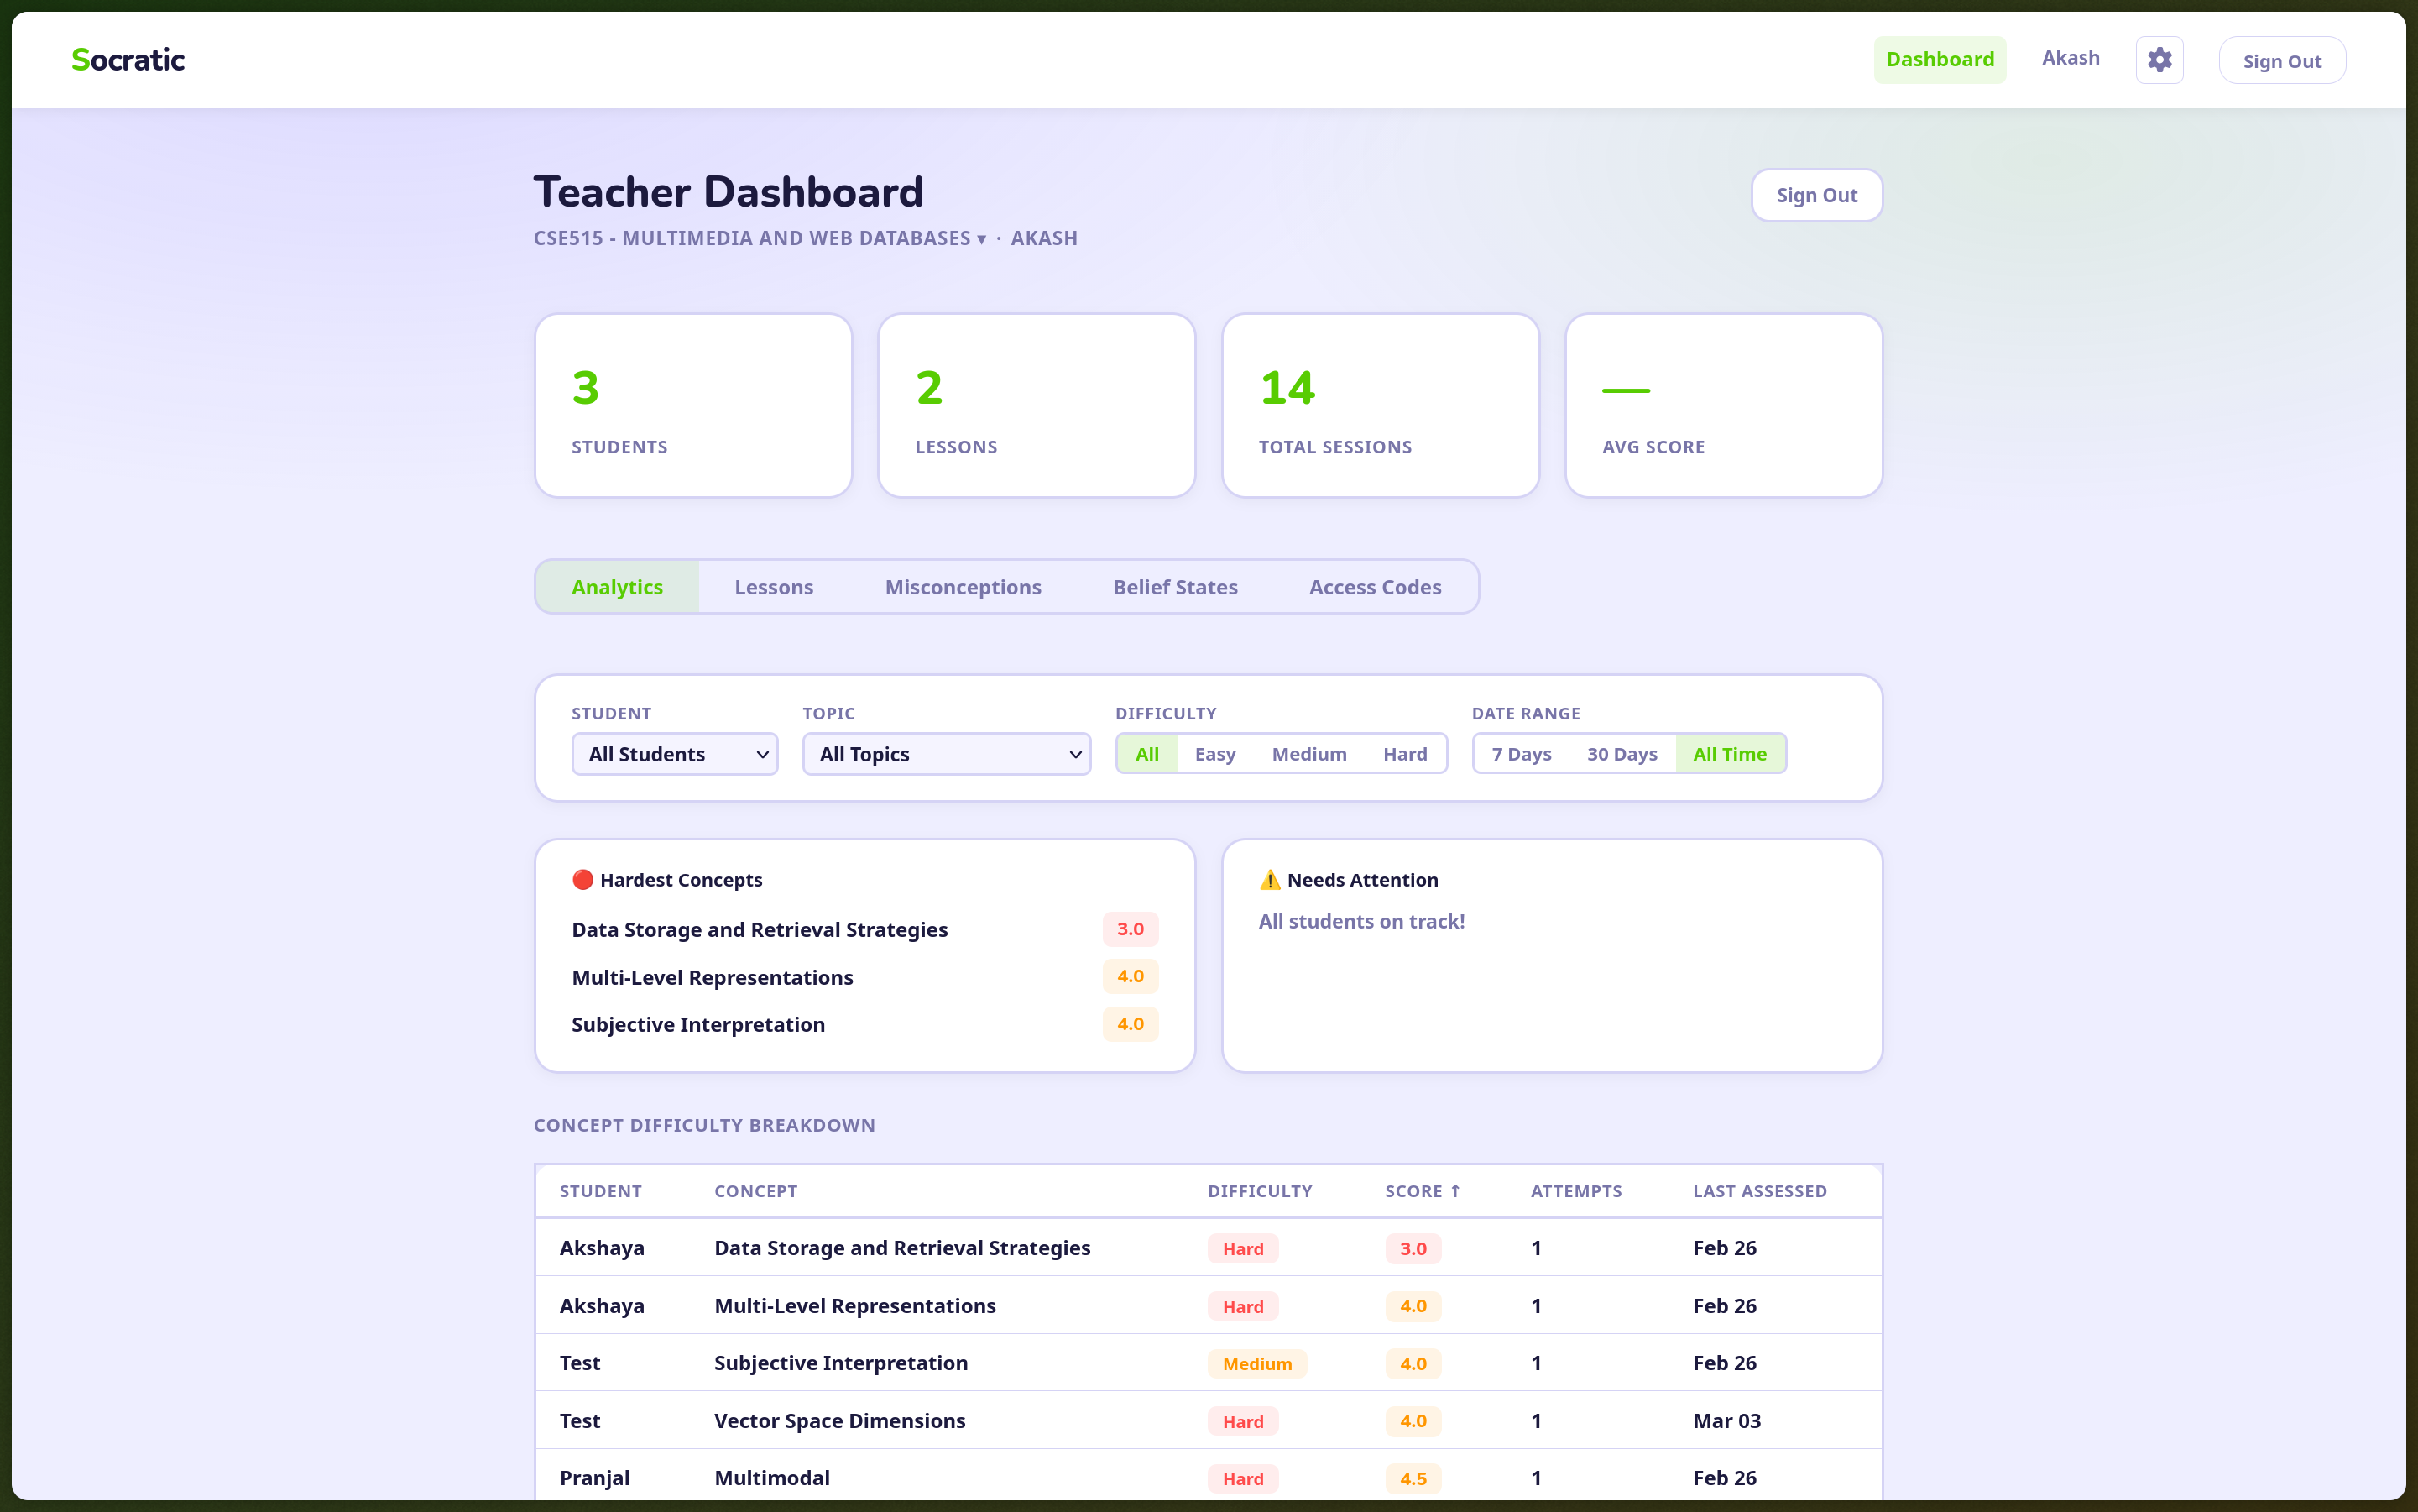Open the Dashboard nav link
The image size is (2418, 1512).
[1940, 60]
